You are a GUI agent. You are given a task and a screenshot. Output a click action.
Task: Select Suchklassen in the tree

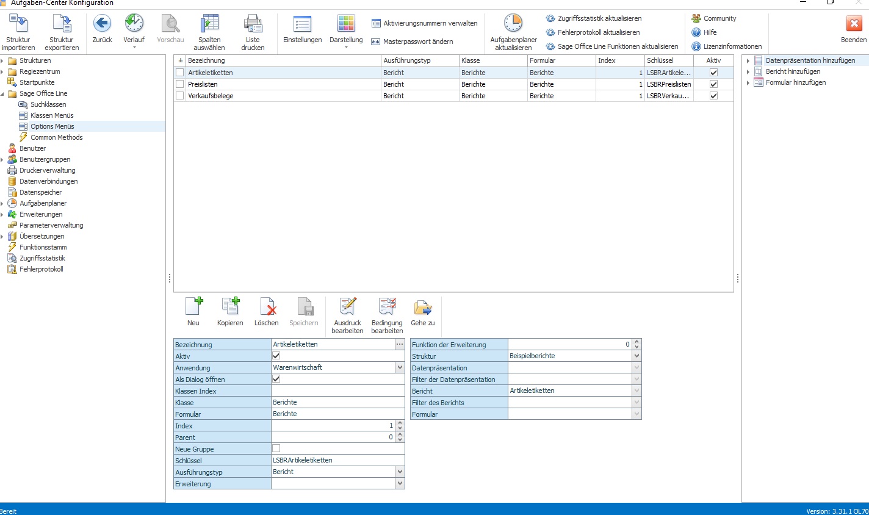(48, 104)
